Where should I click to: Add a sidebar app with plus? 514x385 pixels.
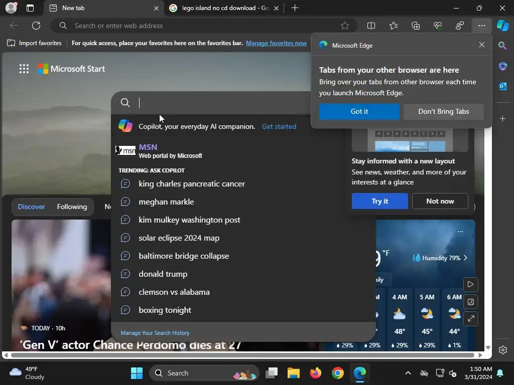coord(502,118)
